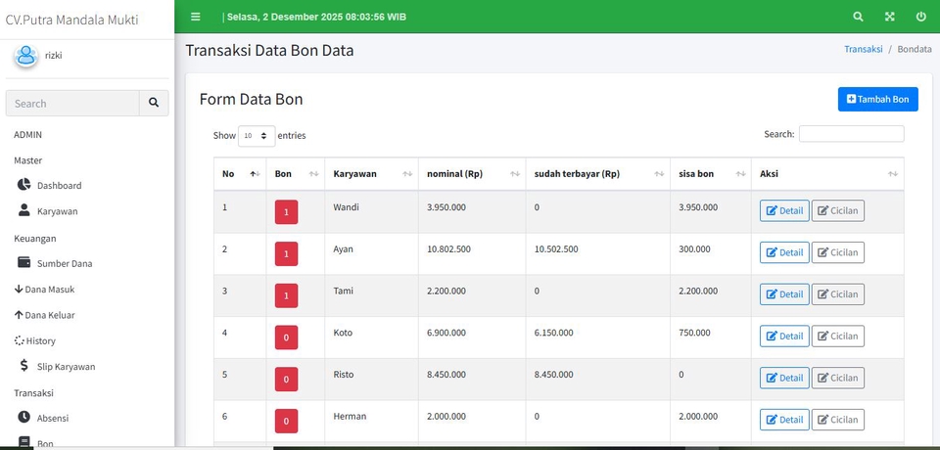Click the fullscreen expand icon in top bar
This screenshot has height=450, width=940.
tap(889, 17)
